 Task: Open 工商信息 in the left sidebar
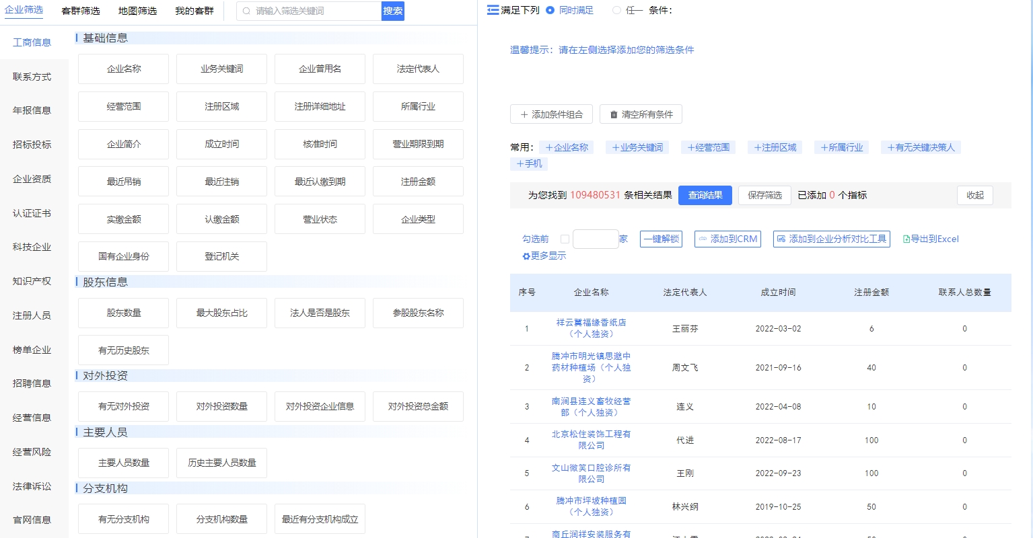(31, 42)
